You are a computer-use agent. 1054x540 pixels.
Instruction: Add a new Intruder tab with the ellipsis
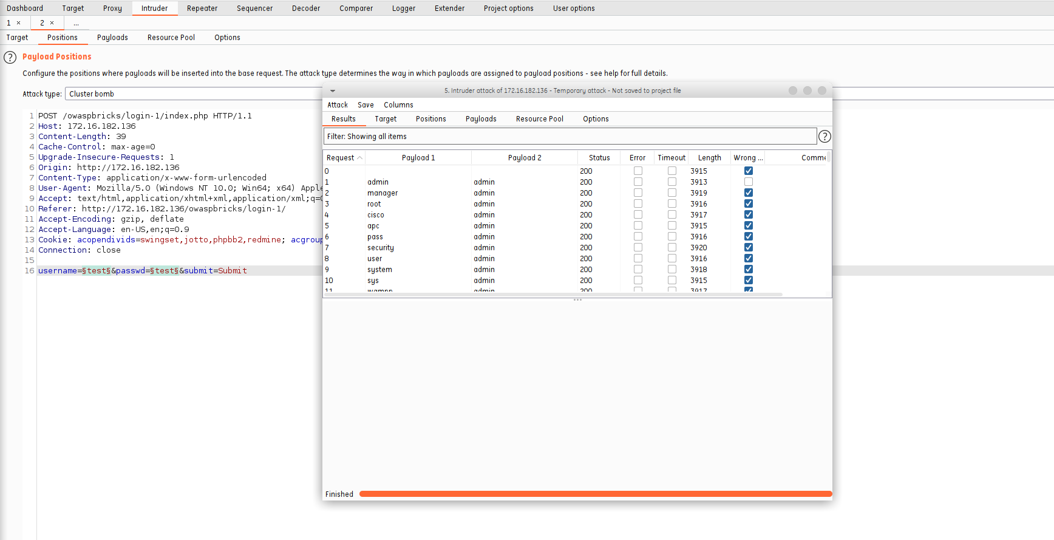(x=76, y=23)
